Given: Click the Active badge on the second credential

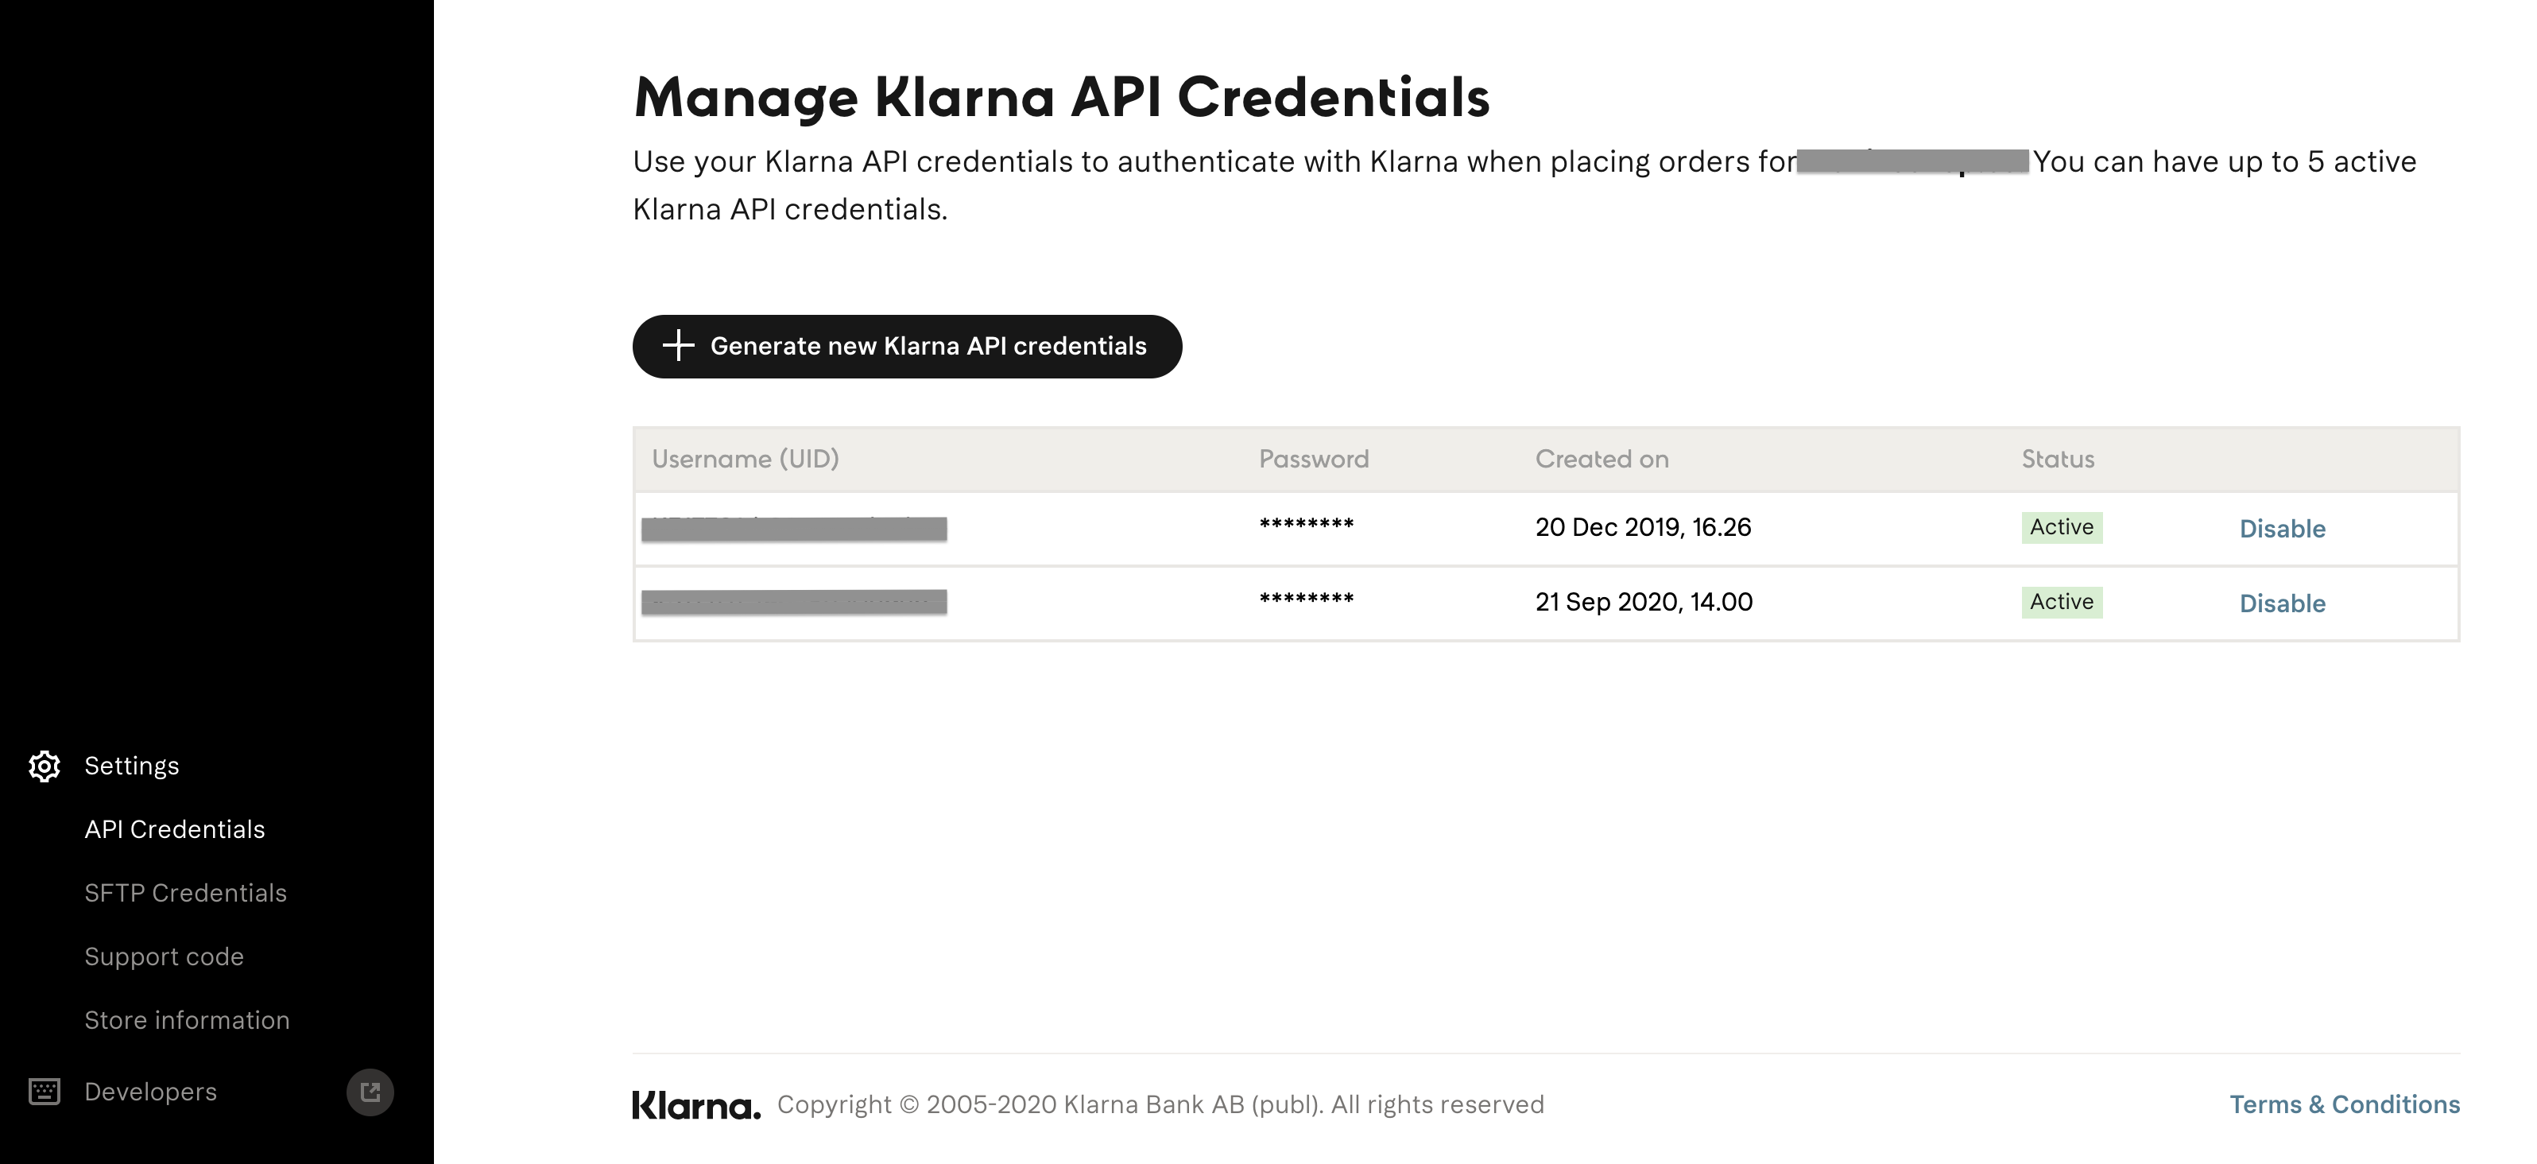Looking at the screenshot, I should (x=2060, y=601).
